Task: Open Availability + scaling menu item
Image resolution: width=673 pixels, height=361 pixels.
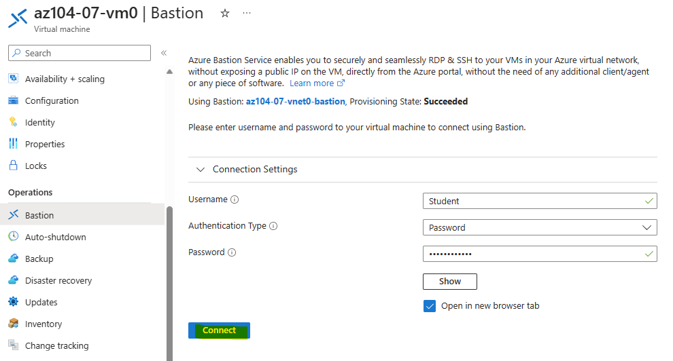Action: (x=65, y=79)
